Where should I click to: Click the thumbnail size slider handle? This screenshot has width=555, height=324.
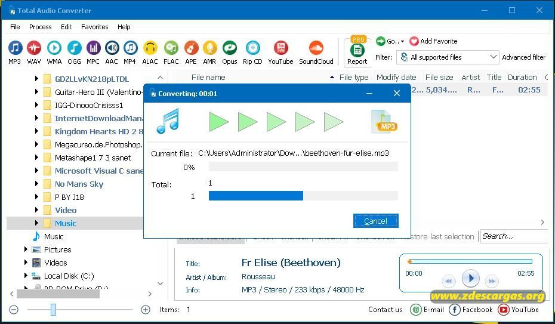click(x=53, y=310)
